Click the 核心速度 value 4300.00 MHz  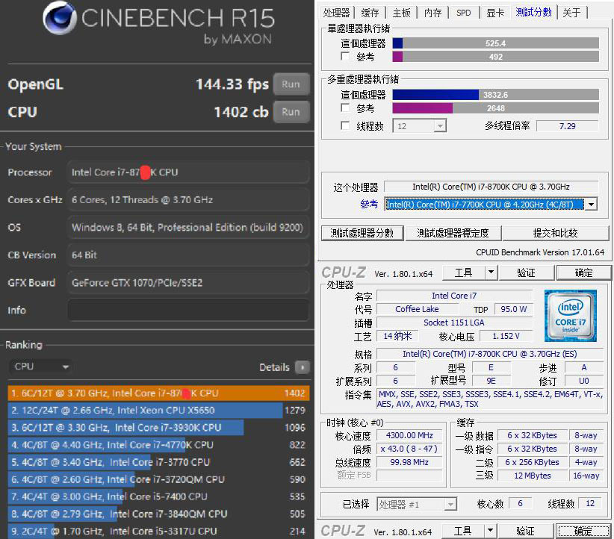[409, 435]
